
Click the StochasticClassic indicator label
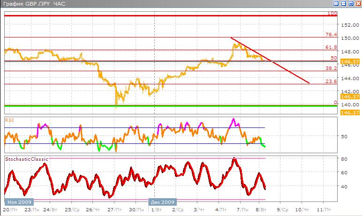[27, 159]
